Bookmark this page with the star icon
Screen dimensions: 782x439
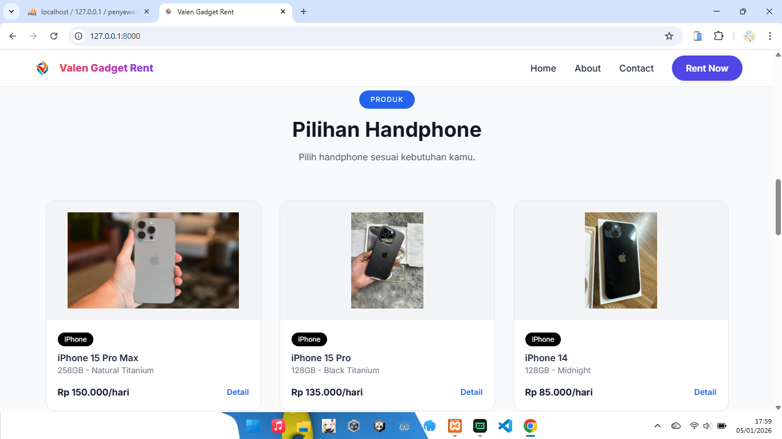(x=669, y=36)
